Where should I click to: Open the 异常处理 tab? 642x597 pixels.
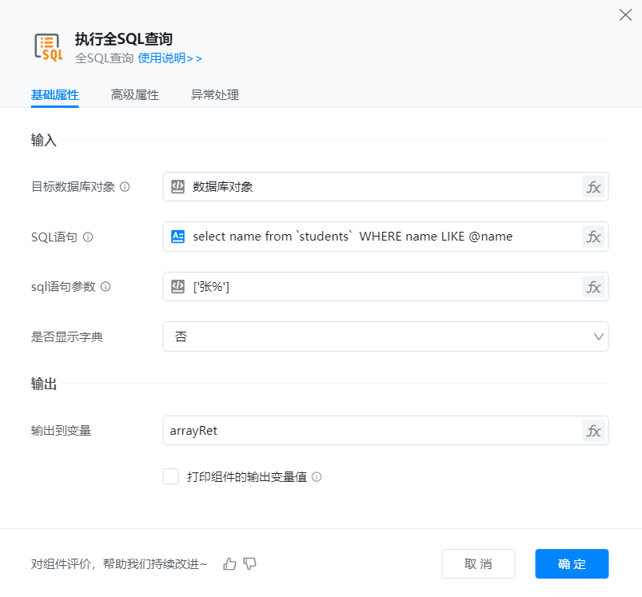pos(214,95)
